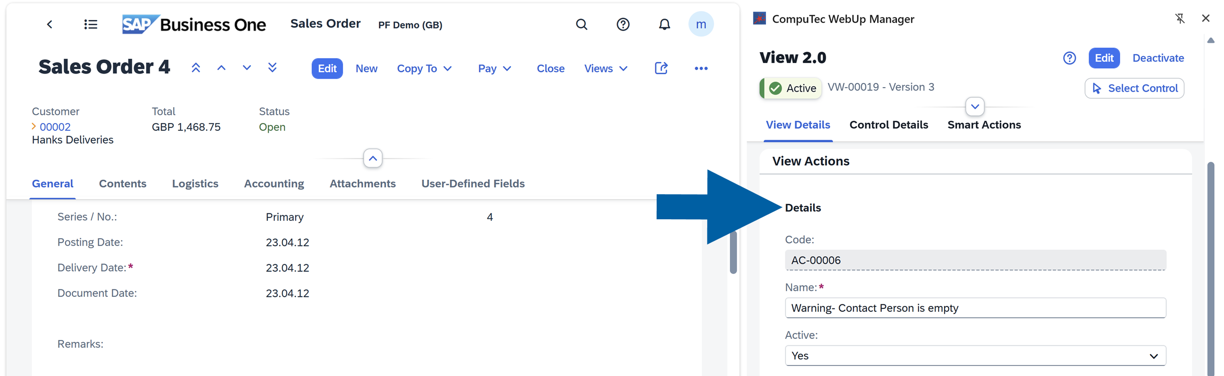1224x376 pixels.
Task: Switch to the Contents tab
Action: pos(122,184)
